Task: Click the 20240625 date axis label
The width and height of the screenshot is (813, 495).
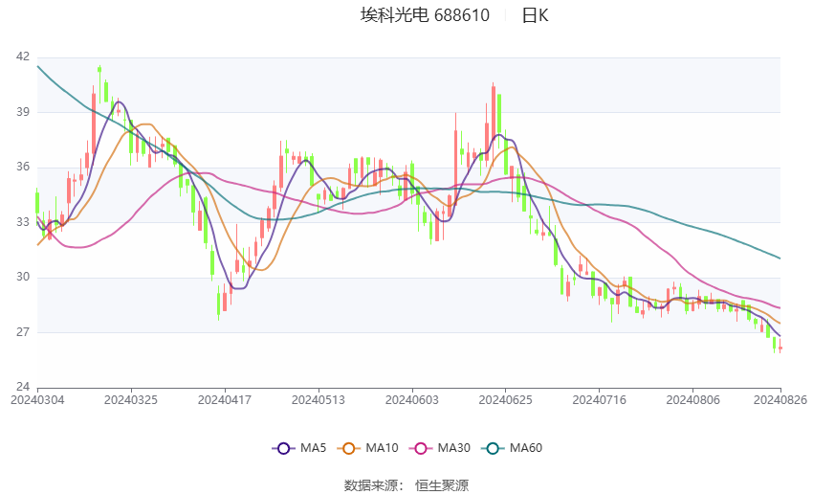Action: point(506,400)
